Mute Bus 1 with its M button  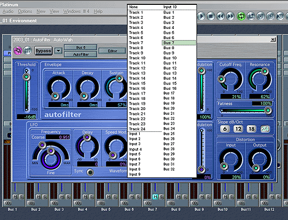15,197
